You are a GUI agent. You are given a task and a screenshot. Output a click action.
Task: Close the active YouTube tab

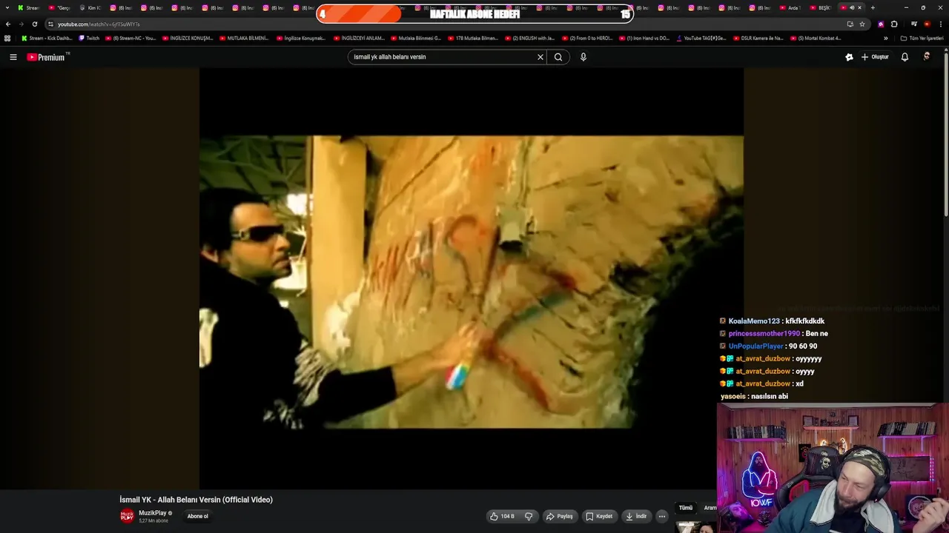point(860,7)
